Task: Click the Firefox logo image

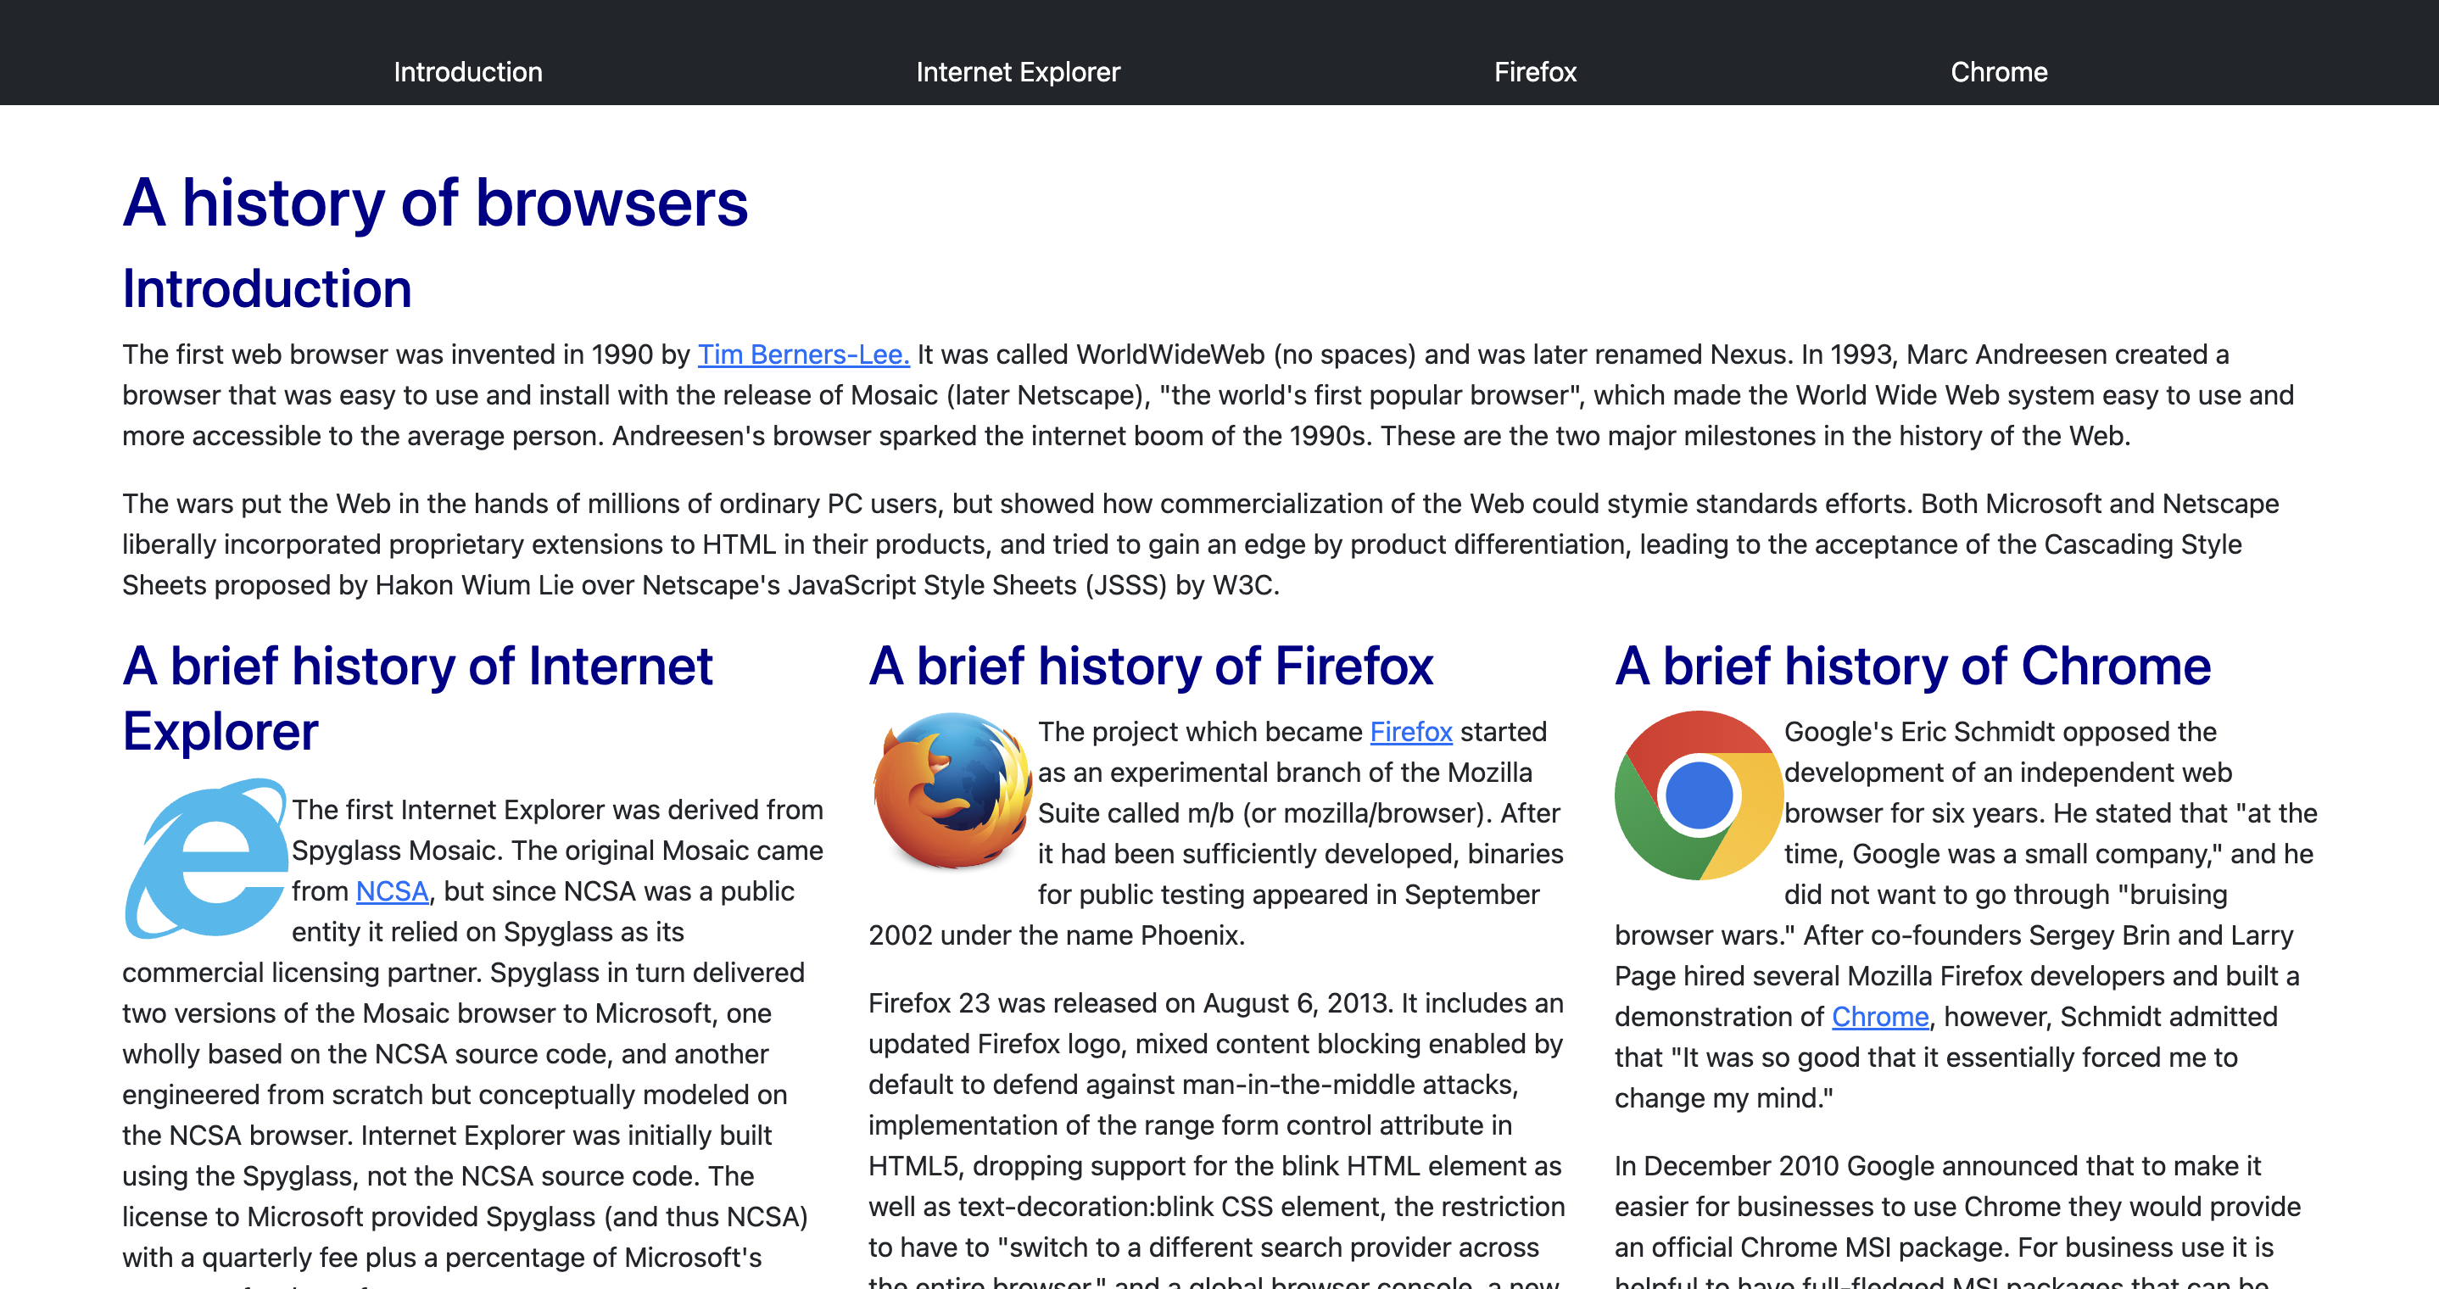Action: [x=952, y=791]
